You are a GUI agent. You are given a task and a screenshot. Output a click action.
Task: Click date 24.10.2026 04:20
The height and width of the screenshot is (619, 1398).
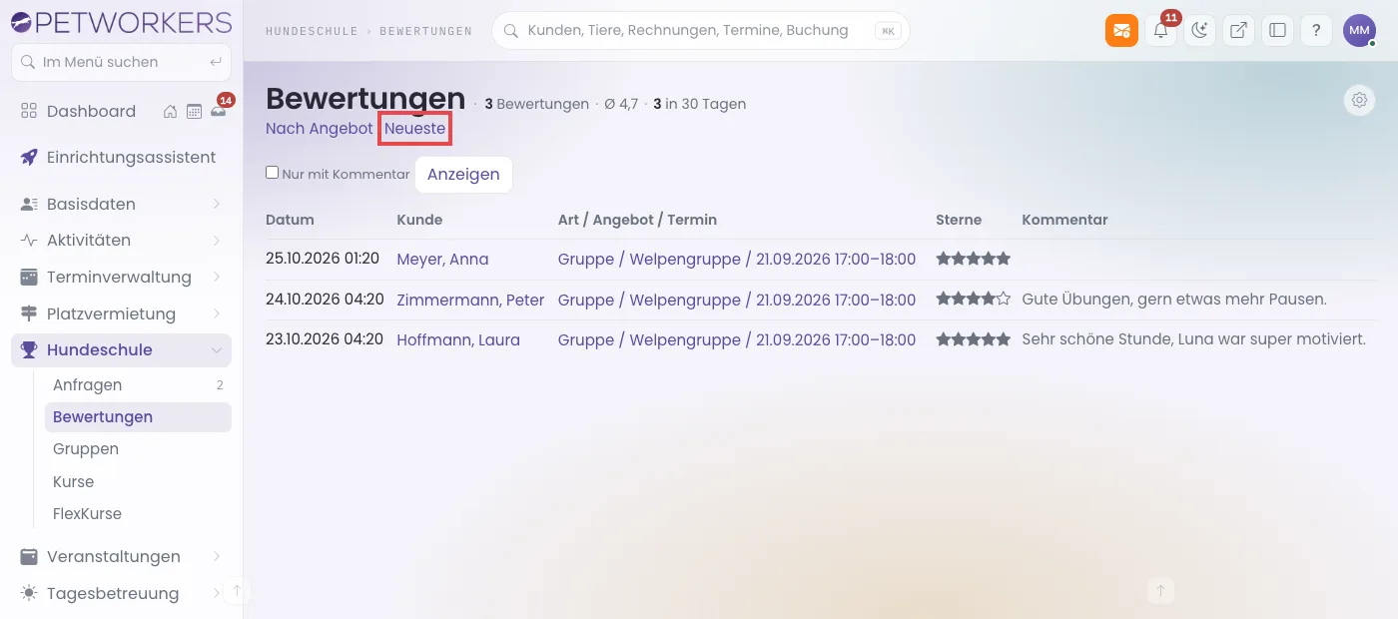(x=325, y=299)
